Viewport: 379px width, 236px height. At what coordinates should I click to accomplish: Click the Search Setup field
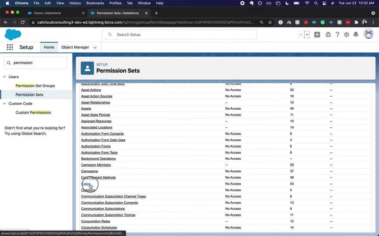(x=179, y=34)
